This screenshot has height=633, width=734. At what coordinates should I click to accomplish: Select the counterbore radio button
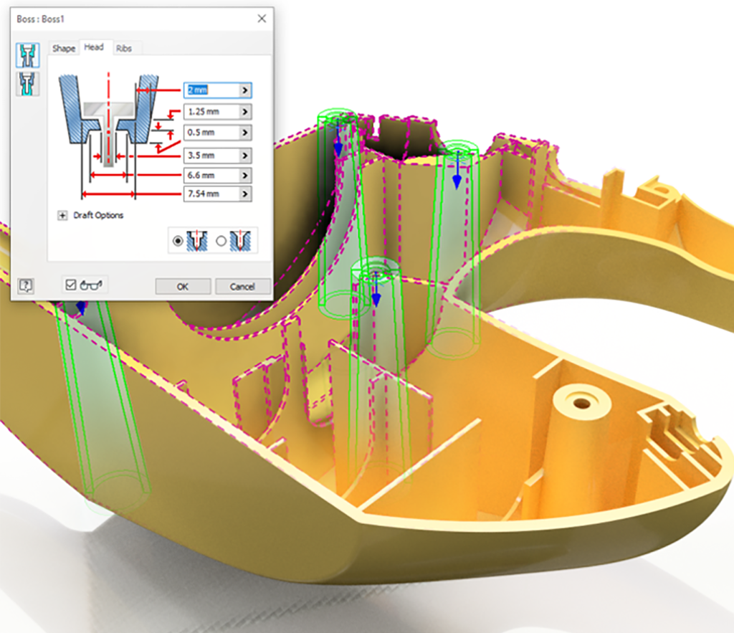point(177,242)
